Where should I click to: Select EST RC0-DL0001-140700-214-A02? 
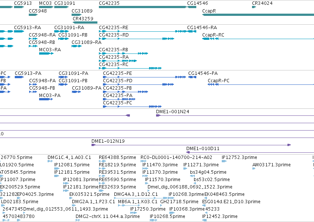pos(143,161)
